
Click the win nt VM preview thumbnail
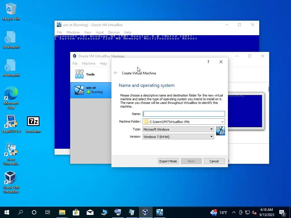point(245,111)
